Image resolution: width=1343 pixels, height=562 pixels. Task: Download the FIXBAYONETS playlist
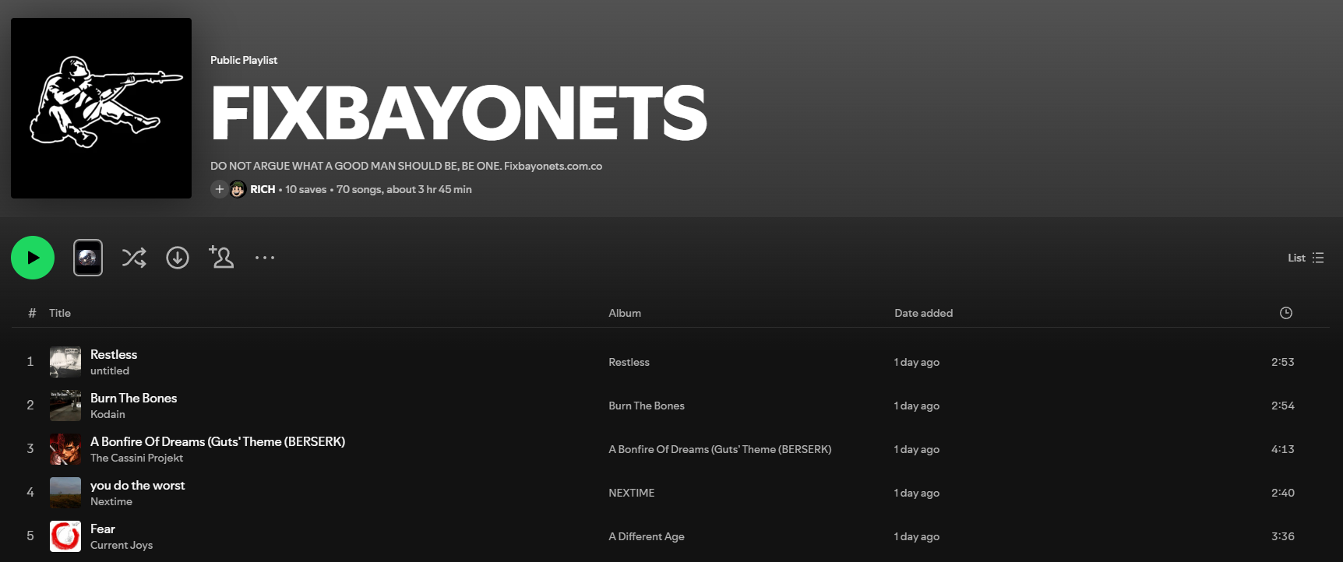[178, 258]
